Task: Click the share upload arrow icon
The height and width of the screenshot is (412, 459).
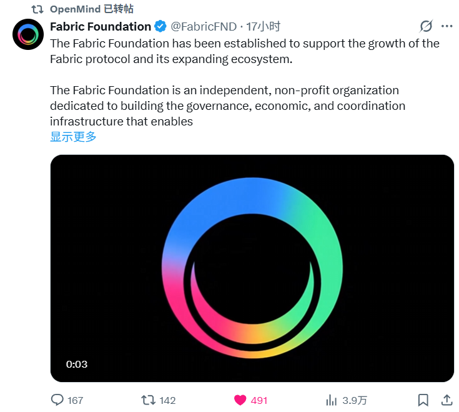Action: 447,400
